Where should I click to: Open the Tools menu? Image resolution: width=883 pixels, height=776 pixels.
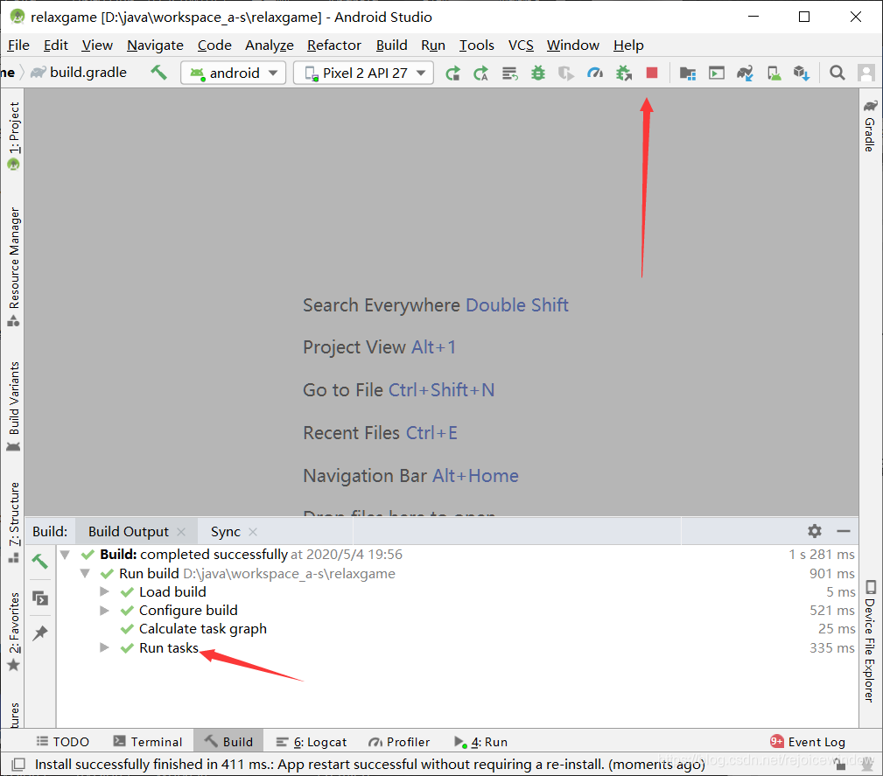[x=476, y=45]
